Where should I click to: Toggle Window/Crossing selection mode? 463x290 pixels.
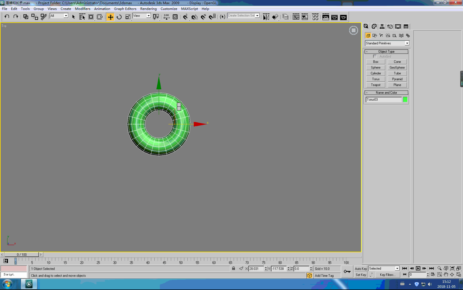tap(100, 17)
